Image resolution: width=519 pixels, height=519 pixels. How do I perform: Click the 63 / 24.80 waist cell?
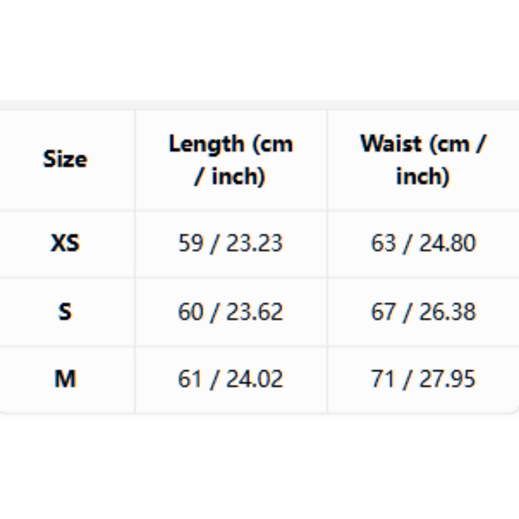click(x=424, y=243)
